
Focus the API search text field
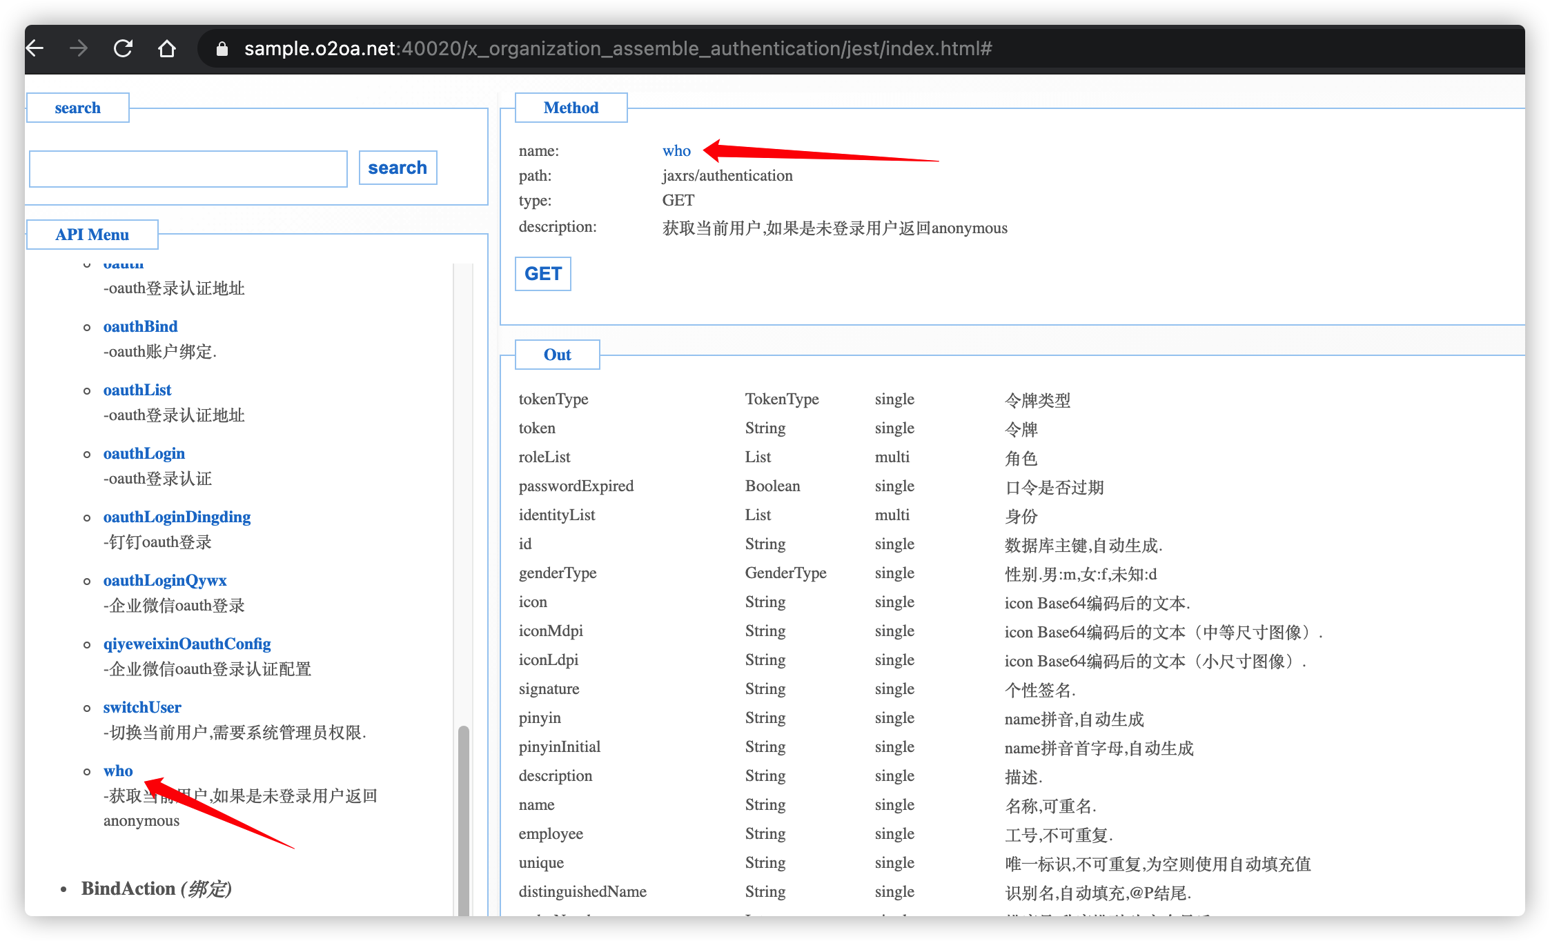(188, 169)
